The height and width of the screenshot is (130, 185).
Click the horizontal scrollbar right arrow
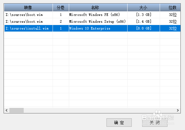coord(178,110)
